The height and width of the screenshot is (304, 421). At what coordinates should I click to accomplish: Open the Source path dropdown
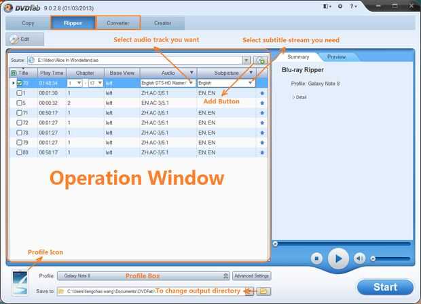pos(246,60)
